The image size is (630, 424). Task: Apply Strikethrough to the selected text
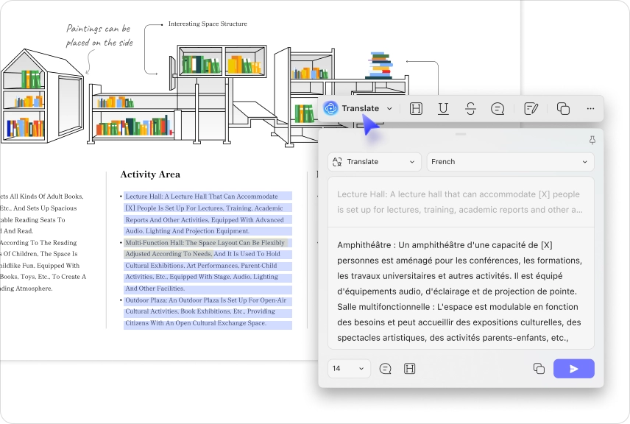(x=470, y=109)
